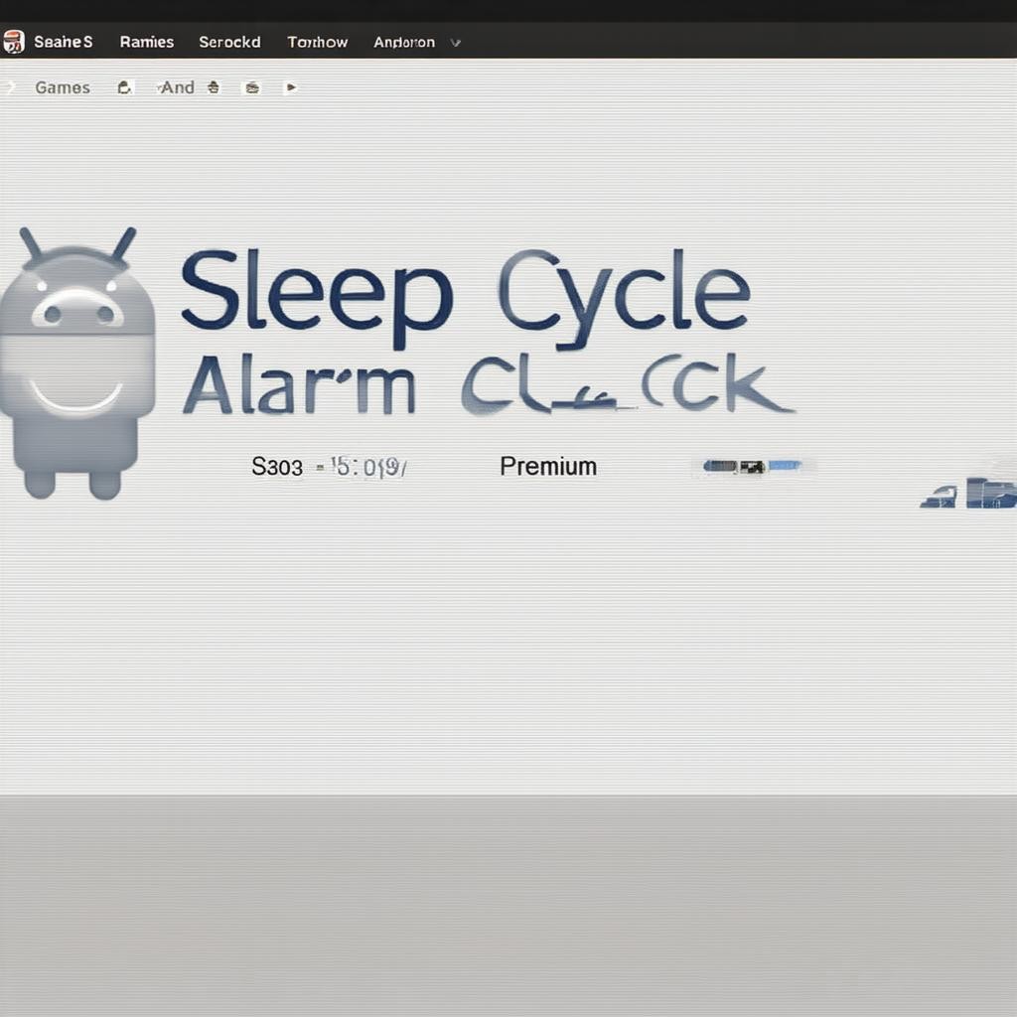Click the rightmost blue icon at screen edge
Image resolution: width=1017 pixels, height=1017 pixels.
tap(991, 493)
